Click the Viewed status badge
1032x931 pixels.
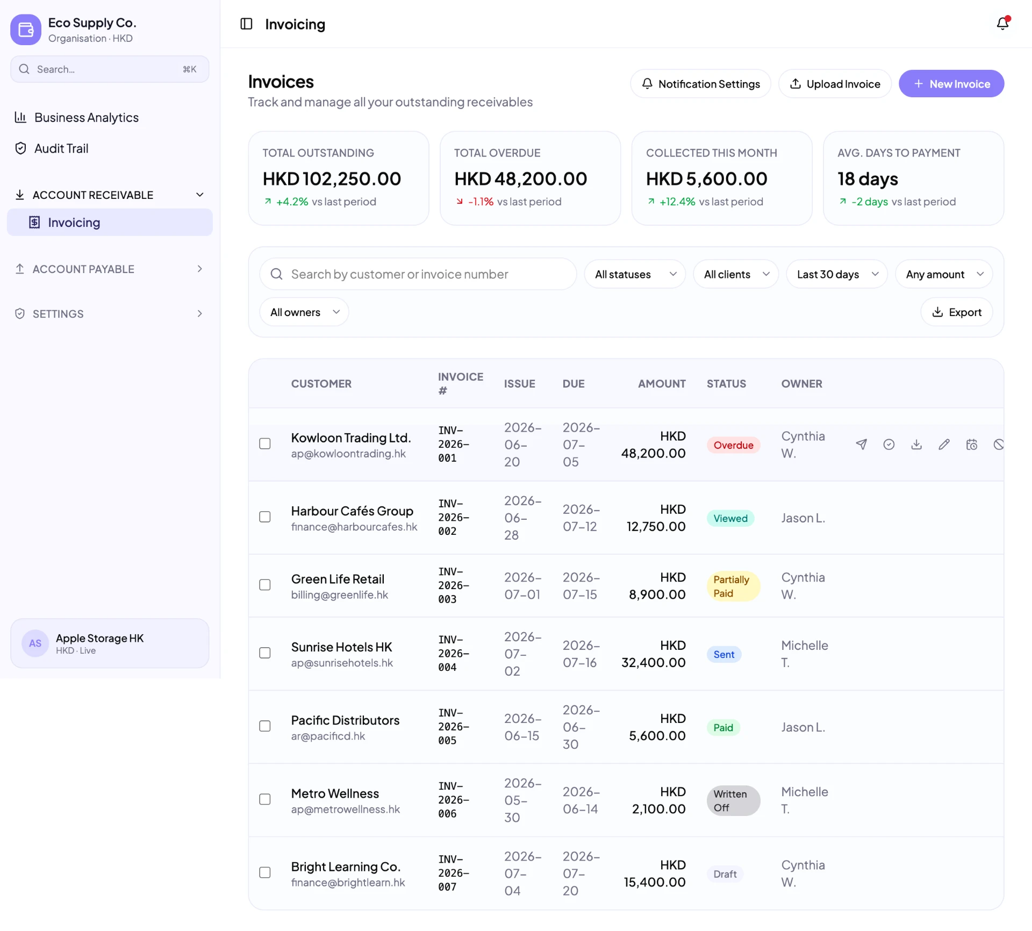(x=730, y=518)
